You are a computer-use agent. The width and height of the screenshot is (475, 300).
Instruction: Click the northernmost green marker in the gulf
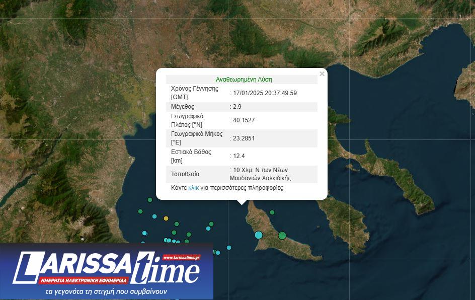point(149,200)
